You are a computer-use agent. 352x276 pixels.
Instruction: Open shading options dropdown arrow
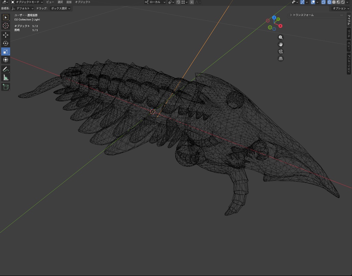[348, 2]
